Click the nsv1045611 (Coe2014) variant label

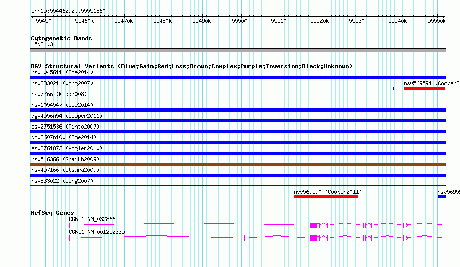pyautogui.click(x=62, y=72)
